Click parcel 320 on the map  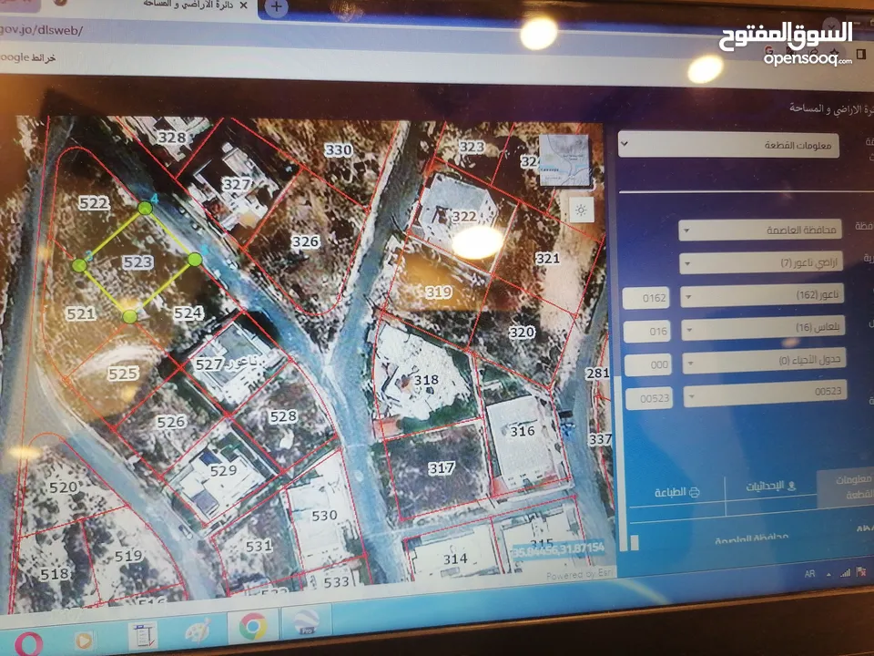[522, 333]
